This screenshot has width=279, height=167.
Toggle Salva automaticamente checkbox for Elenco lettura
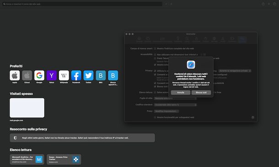coord(155,93)
